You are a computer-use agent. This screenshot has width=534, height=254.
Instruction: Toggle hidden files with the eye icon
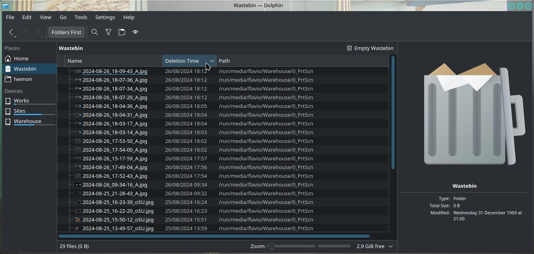tap(135, 32)
